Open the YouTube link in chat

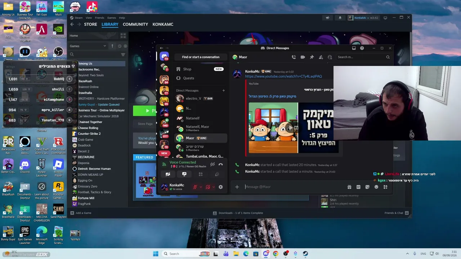point(283,76)
